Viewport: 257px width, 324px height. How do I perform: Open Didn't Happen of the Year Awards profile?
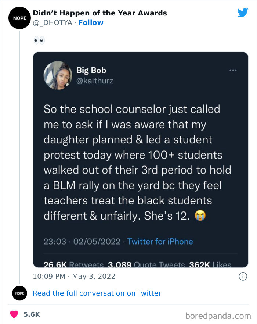click(100, 13)
